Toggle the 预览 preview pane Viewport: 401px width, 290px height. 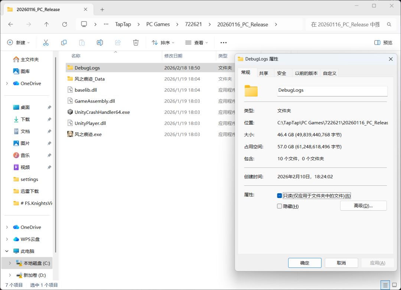pos(383,43)
